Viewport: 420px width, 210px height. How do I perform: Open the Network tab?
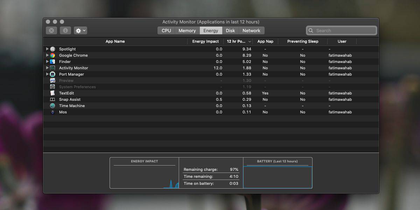[251, 30]
